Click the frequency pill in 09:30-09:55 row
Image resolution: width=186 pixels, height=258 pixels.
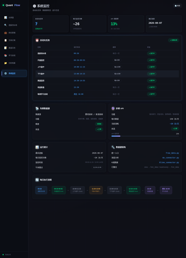click(x=117, y=60)
